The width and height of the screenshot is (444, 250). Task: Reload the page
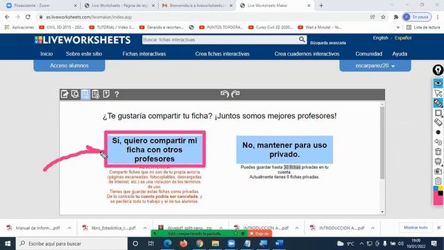[28, 17]
